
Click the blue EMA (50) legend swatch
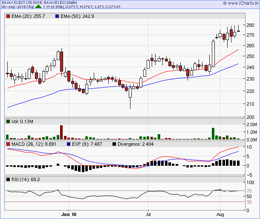click(x=57, y=16)
